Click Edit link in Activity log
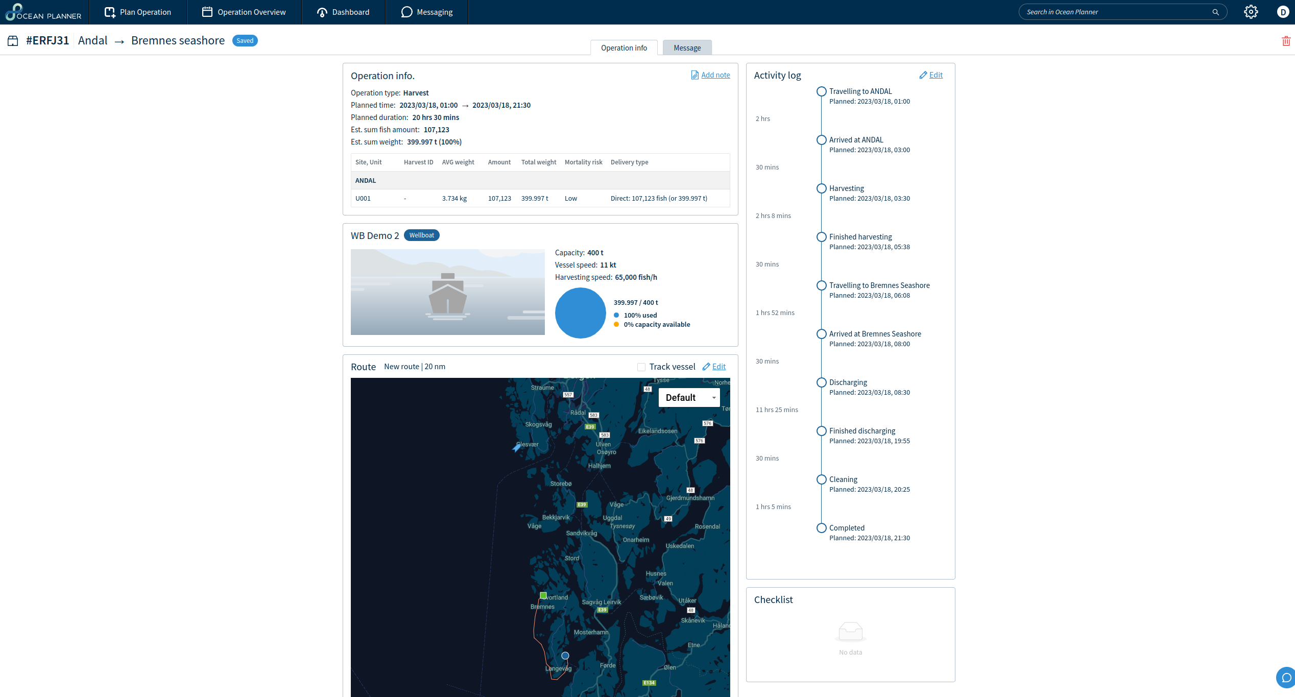This screenshot has height=697, width=1295. click(x=936, y=75)
